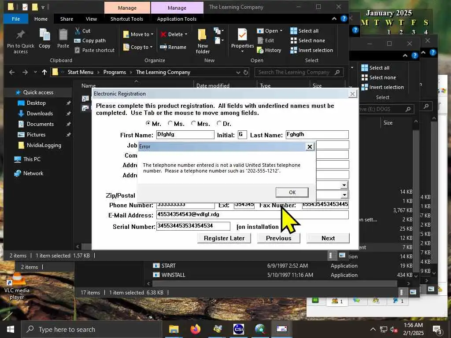Go back with the back arrow

(12, 72)
